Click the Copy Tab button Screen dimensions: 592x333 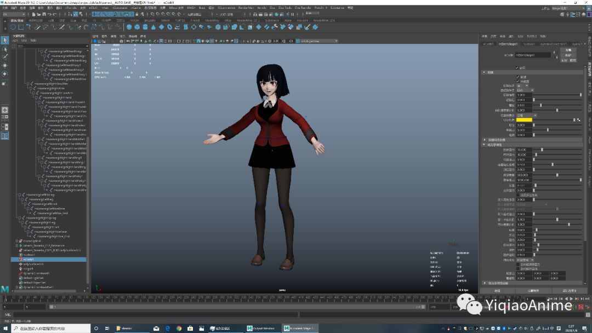[570, 291]
